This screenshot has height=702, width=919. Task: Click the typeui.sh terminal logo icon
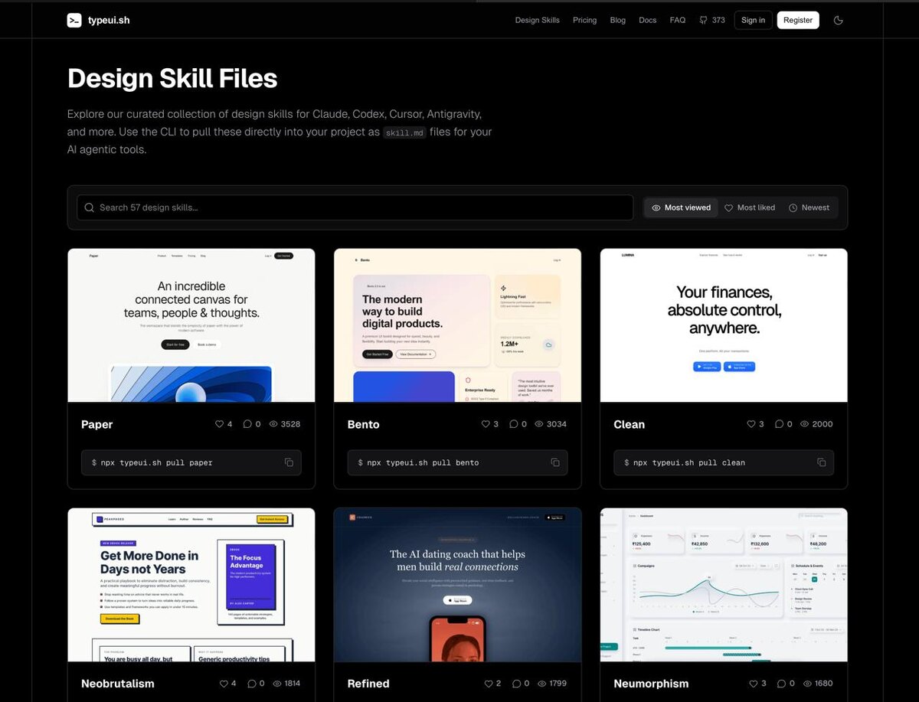[74, 20]
